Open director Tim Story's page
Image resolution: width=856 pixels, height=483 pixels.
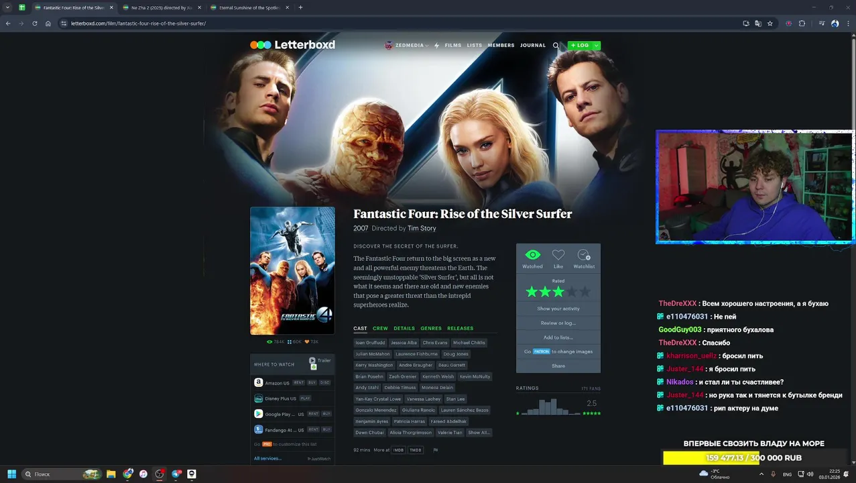pyautogui.click(x=422, y=228)
